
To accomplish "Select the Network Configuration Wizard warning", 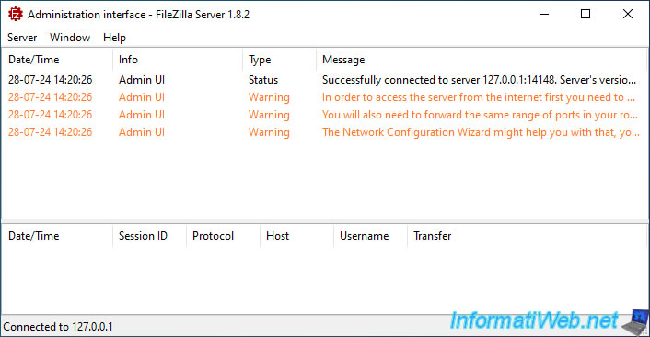I will (324, 132).
